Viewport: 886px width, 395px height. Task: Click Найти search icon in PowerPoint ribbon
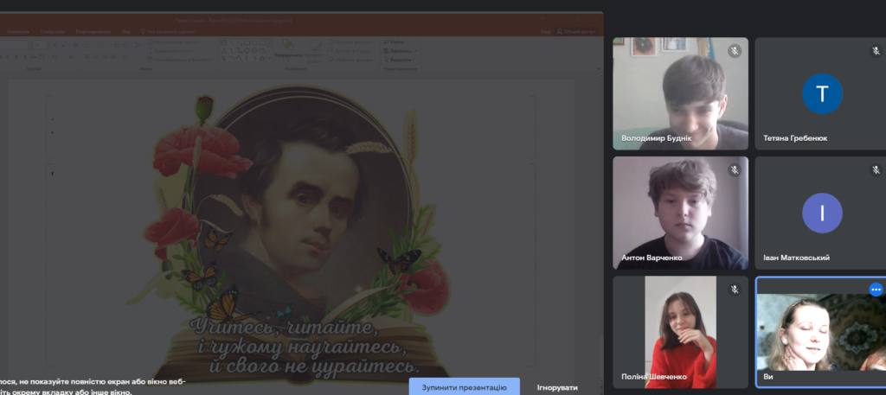pyautogui.click(x=387, y=41)
